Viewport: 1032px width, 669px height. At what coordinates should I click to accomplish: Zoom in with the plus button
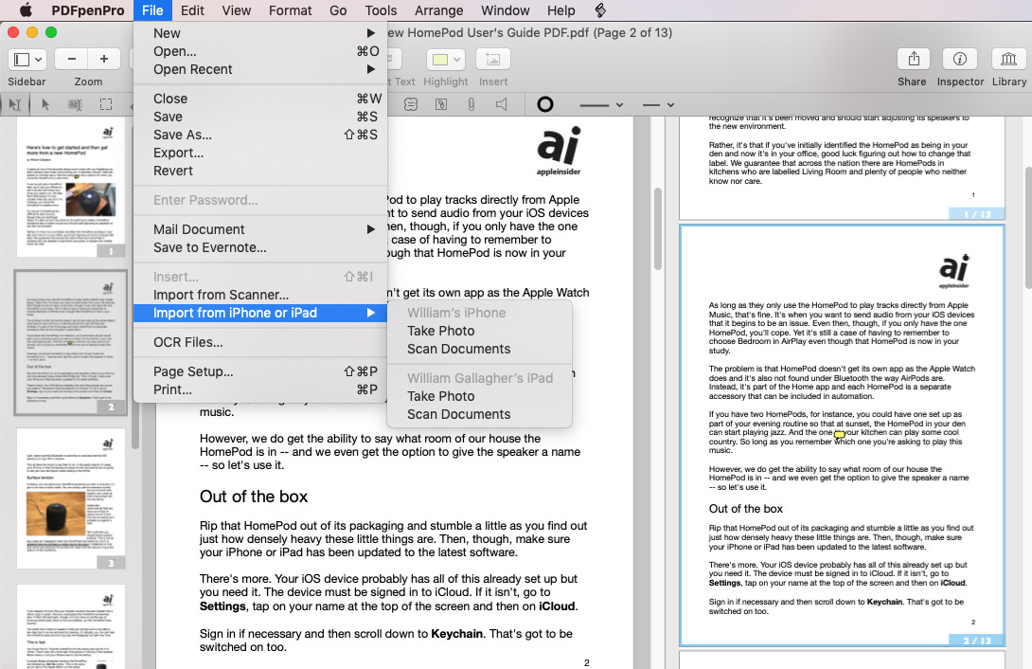coord(104,60)
